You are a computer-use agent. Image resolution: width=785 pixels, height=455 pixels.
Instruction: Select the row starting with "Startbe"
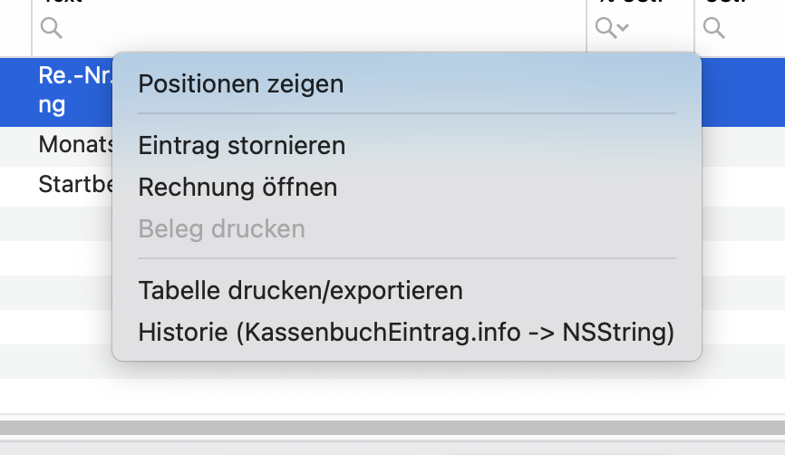(73, 186)
